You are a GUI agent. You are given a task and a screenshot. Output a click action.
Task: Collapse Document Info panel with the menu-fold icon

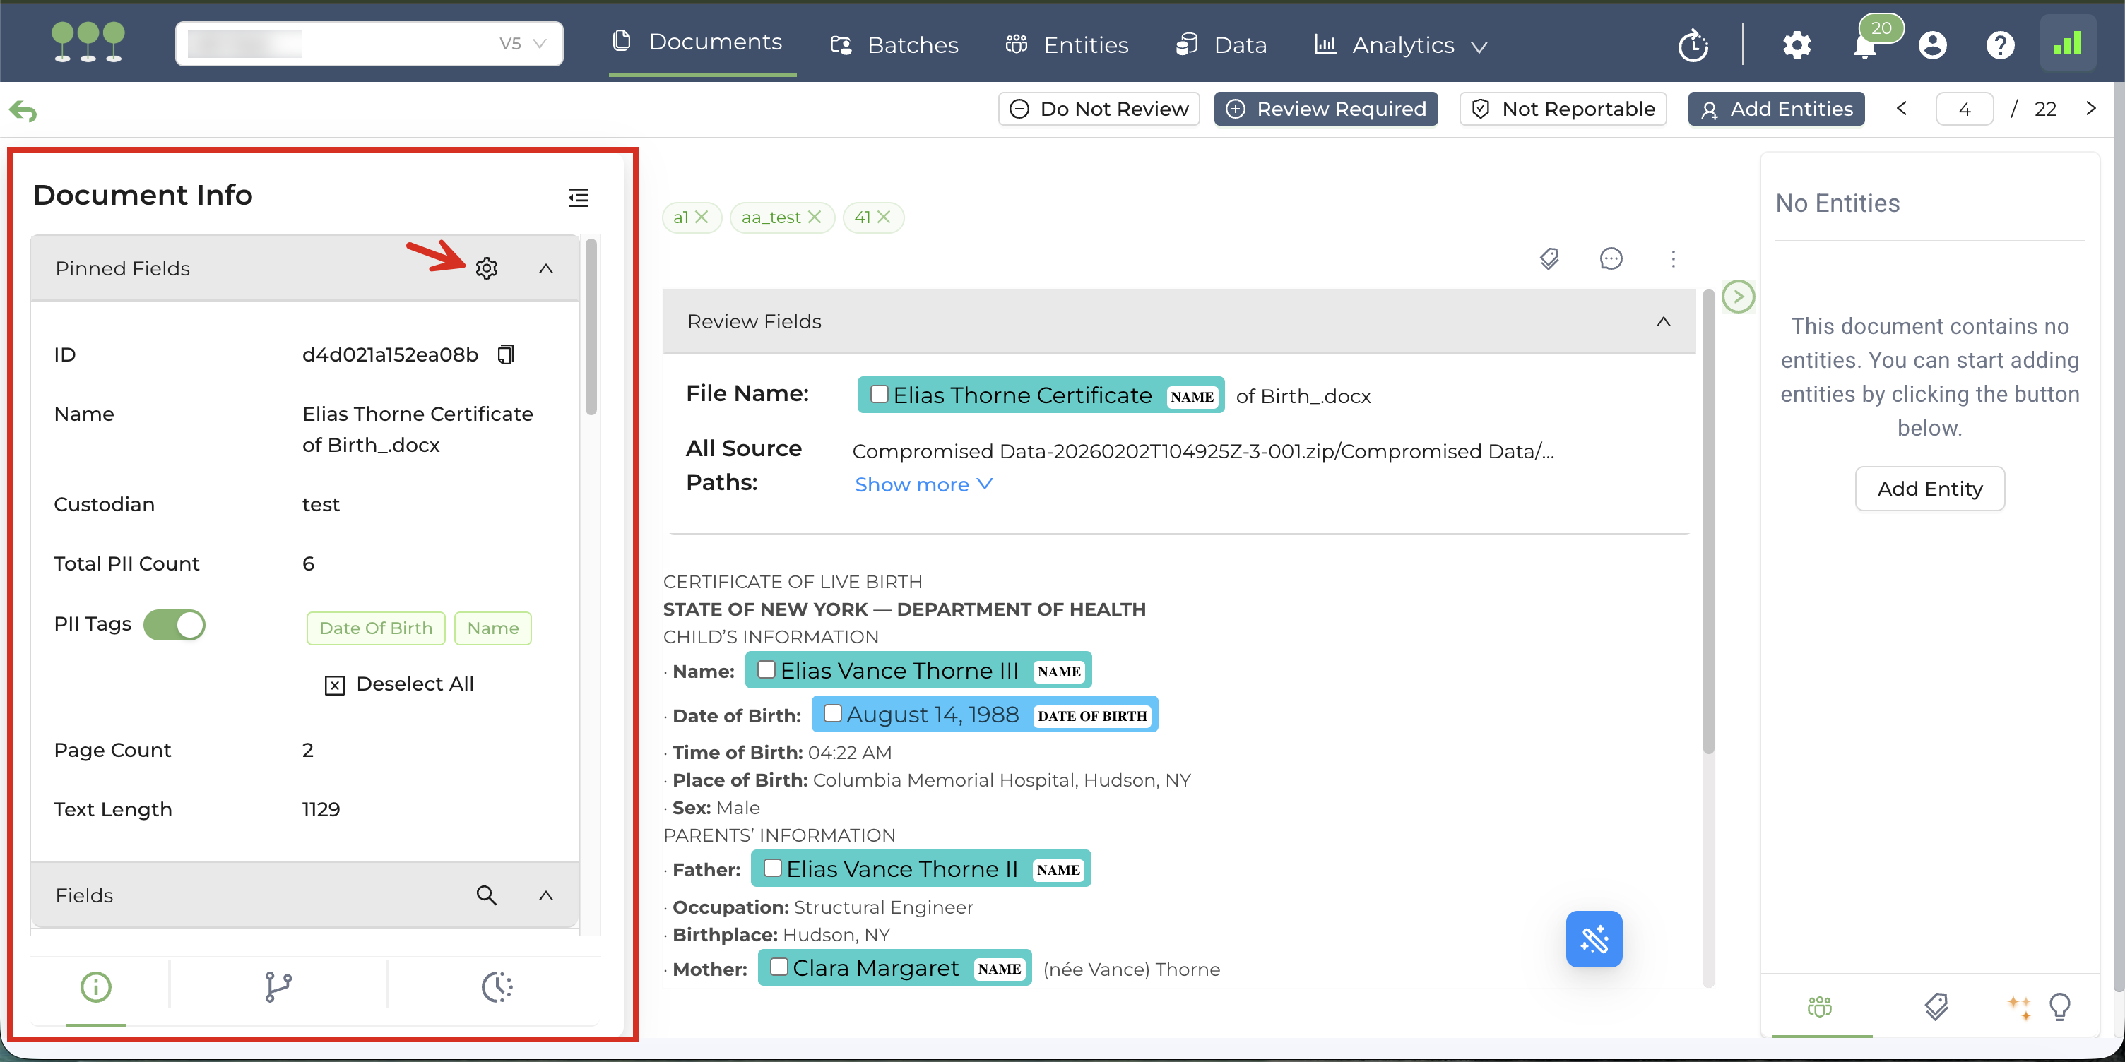579,197
